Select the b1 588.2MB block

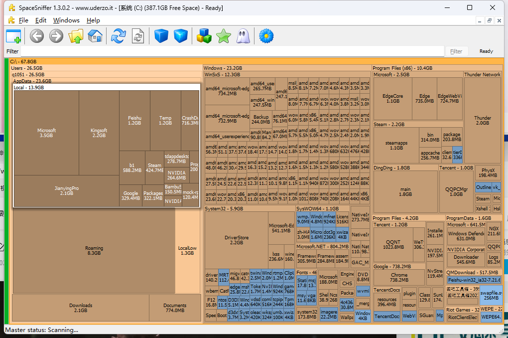tap(132, 168)
